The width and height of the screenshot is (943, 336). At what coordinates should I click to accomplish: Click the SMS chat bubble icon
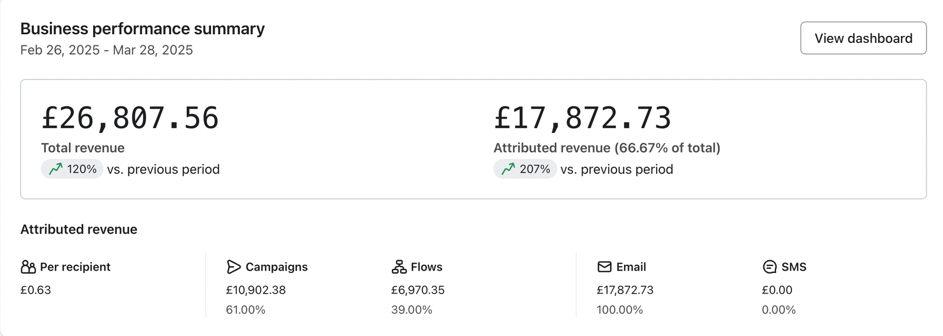tap(769, 267)
